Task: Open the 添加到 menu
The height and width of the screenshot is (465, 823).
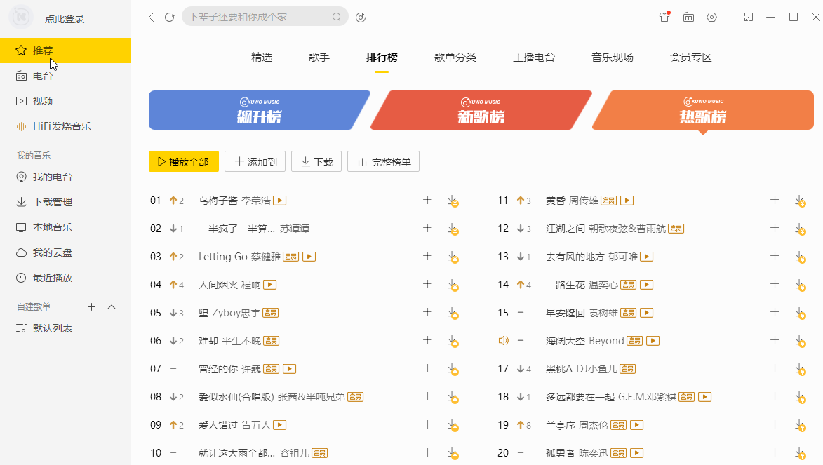Action: [x=255, y=161]
